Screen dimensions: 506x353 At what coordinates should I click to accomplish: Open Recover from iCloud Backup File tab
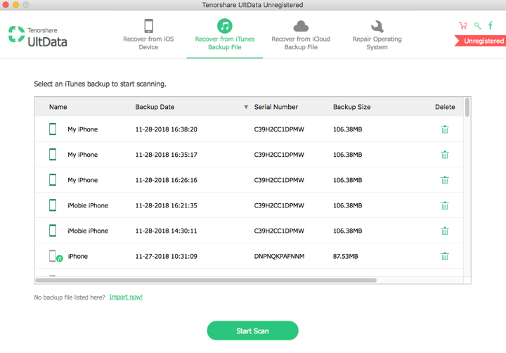(300, 34)
